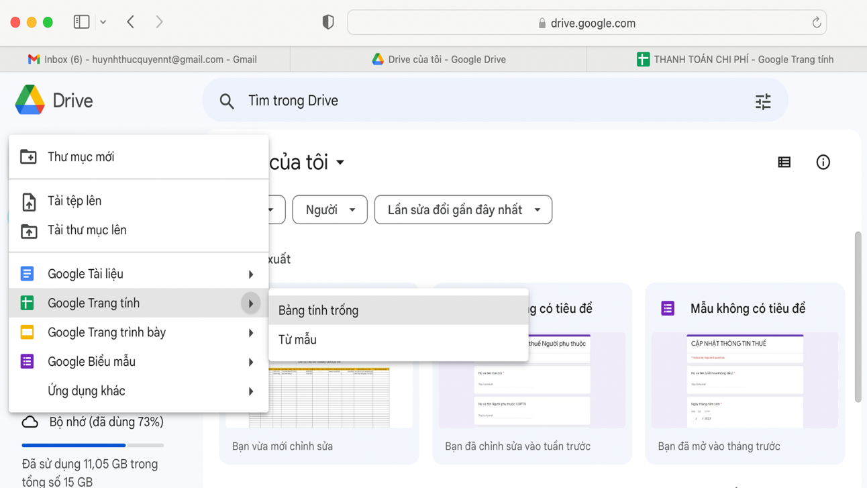The width and height of the screenshot is (867, 488).
Task: Click Bộ nhớ (đã dùng 73%) link
Action: pyautogui.click(x=106, y=422)
